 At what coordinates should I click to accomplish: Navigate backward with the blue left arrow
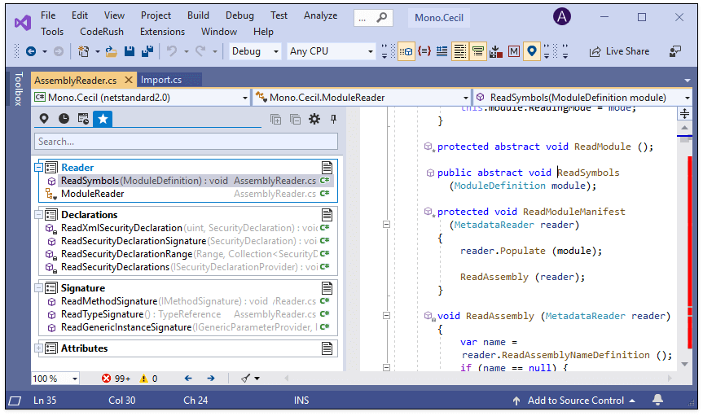pos(188,379)
